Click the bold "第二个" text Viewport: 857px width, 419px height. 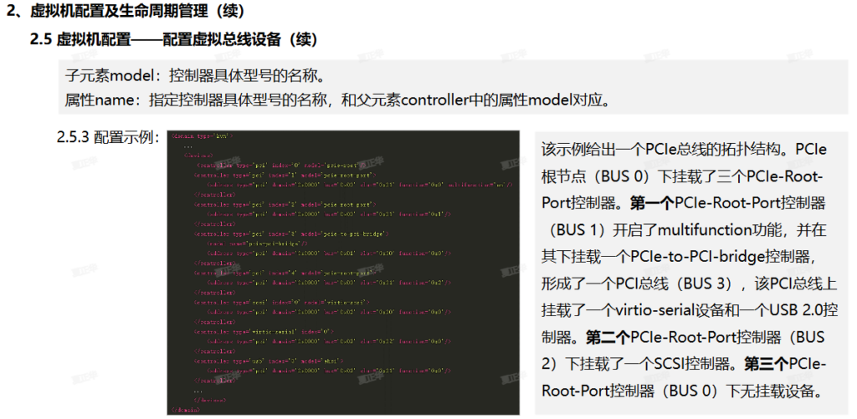pyautogui.click(x=608, y=337)
